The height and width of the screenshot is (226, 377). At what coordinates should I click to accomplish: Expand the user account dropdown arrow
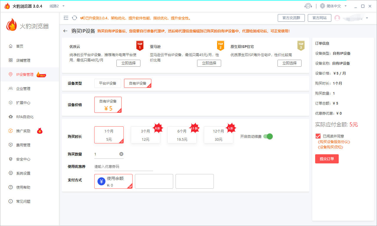click(367, 18)
